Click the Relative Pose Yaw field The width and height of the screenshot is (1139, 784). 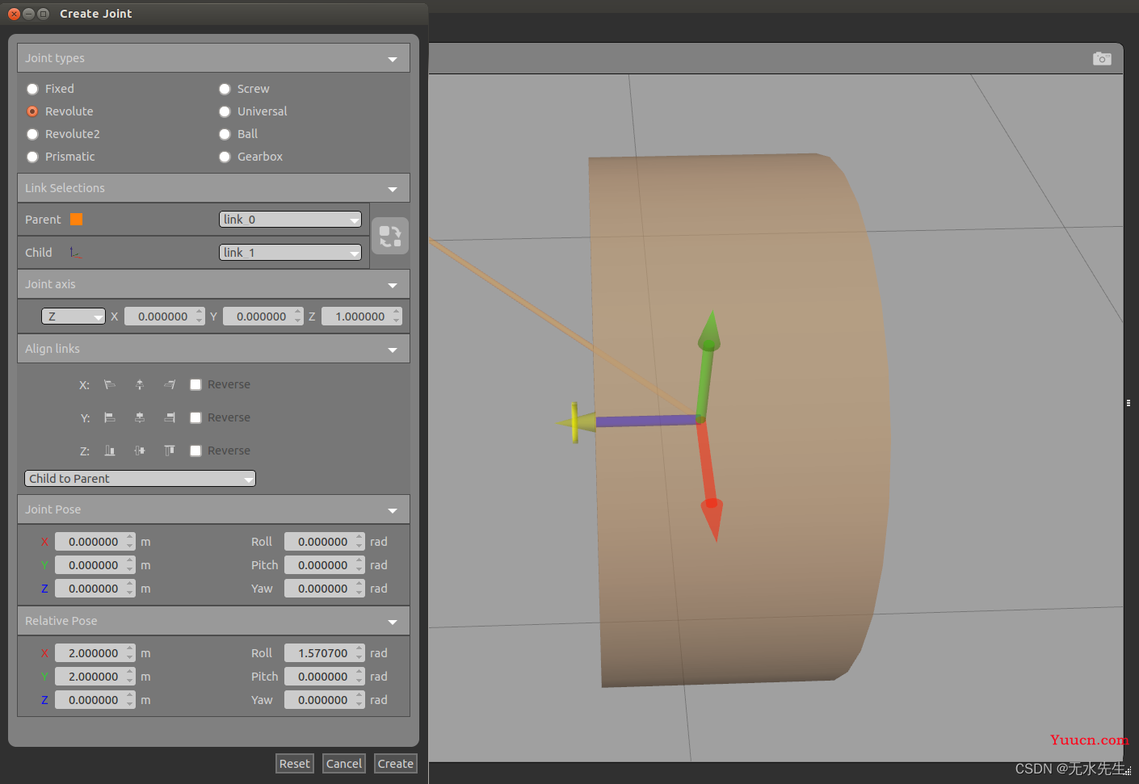tap(325, 700)
